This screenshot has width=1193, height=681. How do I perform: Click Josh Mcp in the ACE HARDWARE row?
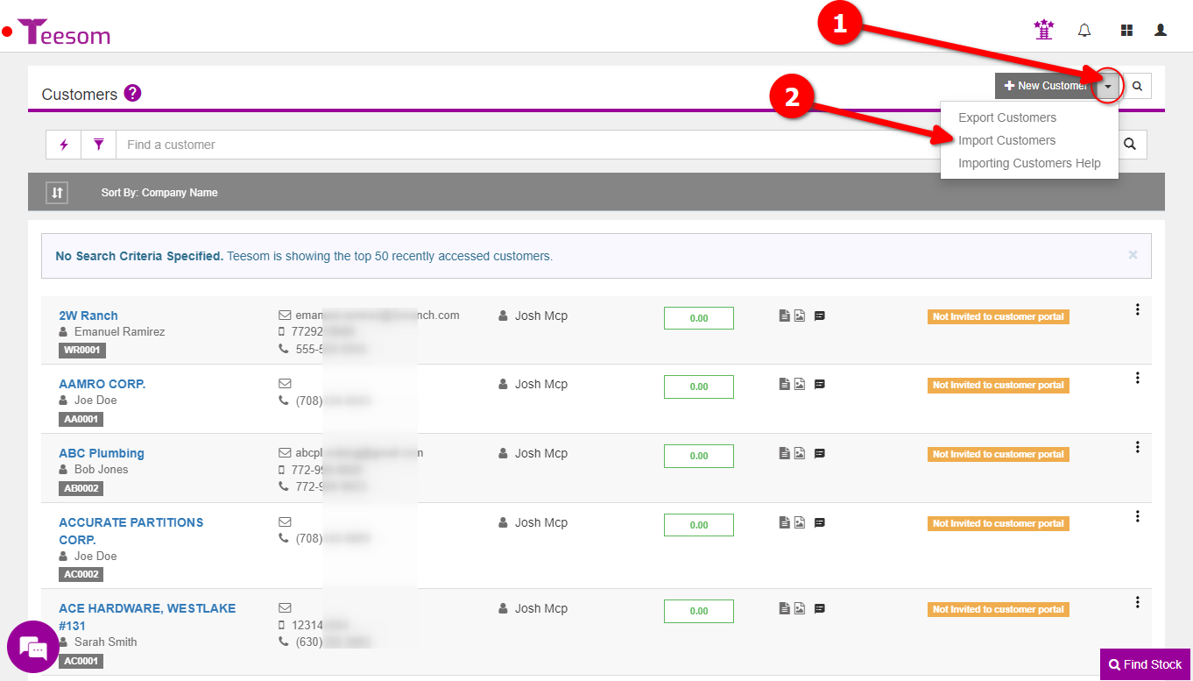pyautogui.click(x=540, y=608)
